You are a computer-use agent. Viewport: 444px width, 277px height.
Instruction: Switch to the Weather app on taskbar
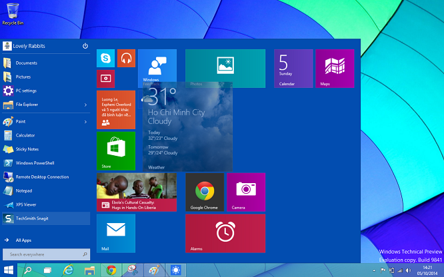point(175,270)
